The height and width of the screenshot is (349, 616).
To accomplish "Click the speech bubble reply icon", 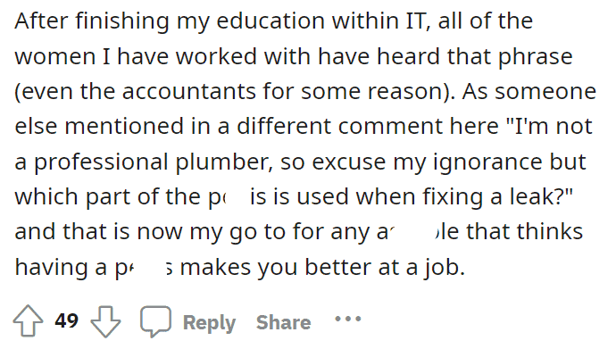I will (156, 321).
